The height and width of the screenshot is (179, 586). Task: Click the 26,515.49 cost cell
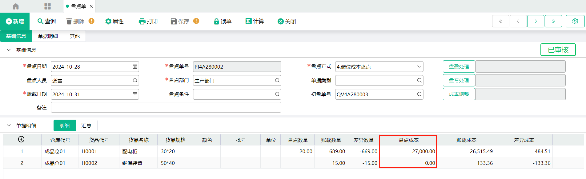pyautogui.click(x=466, y=151)
